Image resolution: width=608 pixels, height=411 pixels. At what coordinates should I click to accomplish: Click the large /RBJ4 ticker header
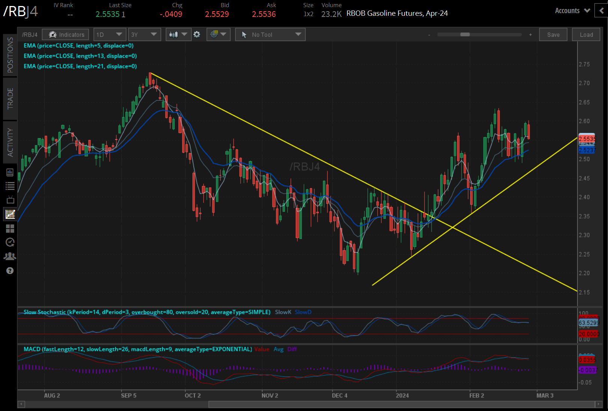point(21,11)
